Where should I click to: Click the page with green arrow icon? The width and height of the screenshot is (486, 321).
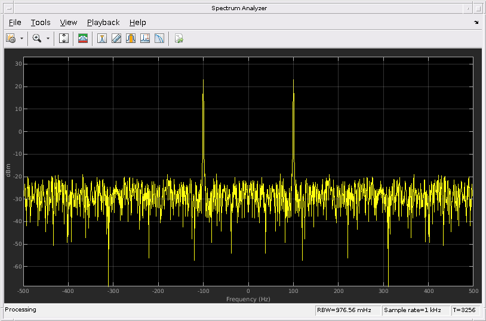click(179, 38)
